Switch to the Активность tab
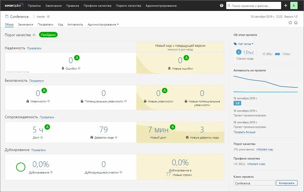Screen dimensions: 304x192 [75, 25]
